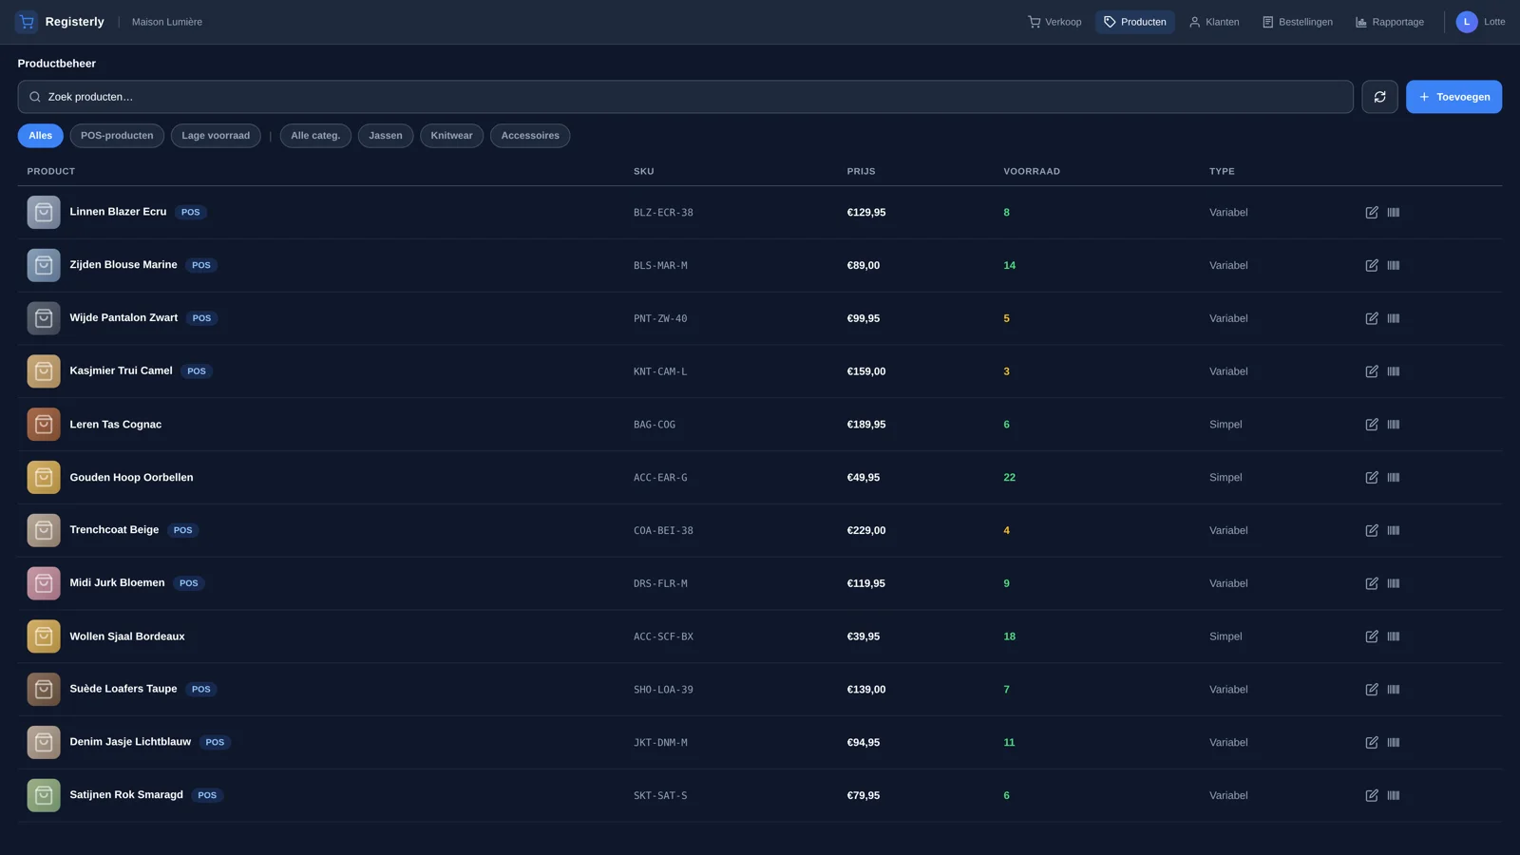
Task: Show barcode for Midi Jurk Bloemen
Action: click(1394, 583)
